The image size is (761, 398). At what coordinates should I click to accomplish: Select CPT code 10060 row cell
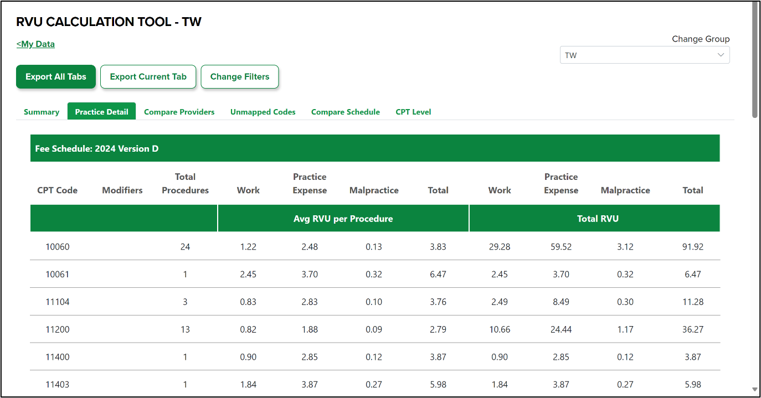click(57, 247)
